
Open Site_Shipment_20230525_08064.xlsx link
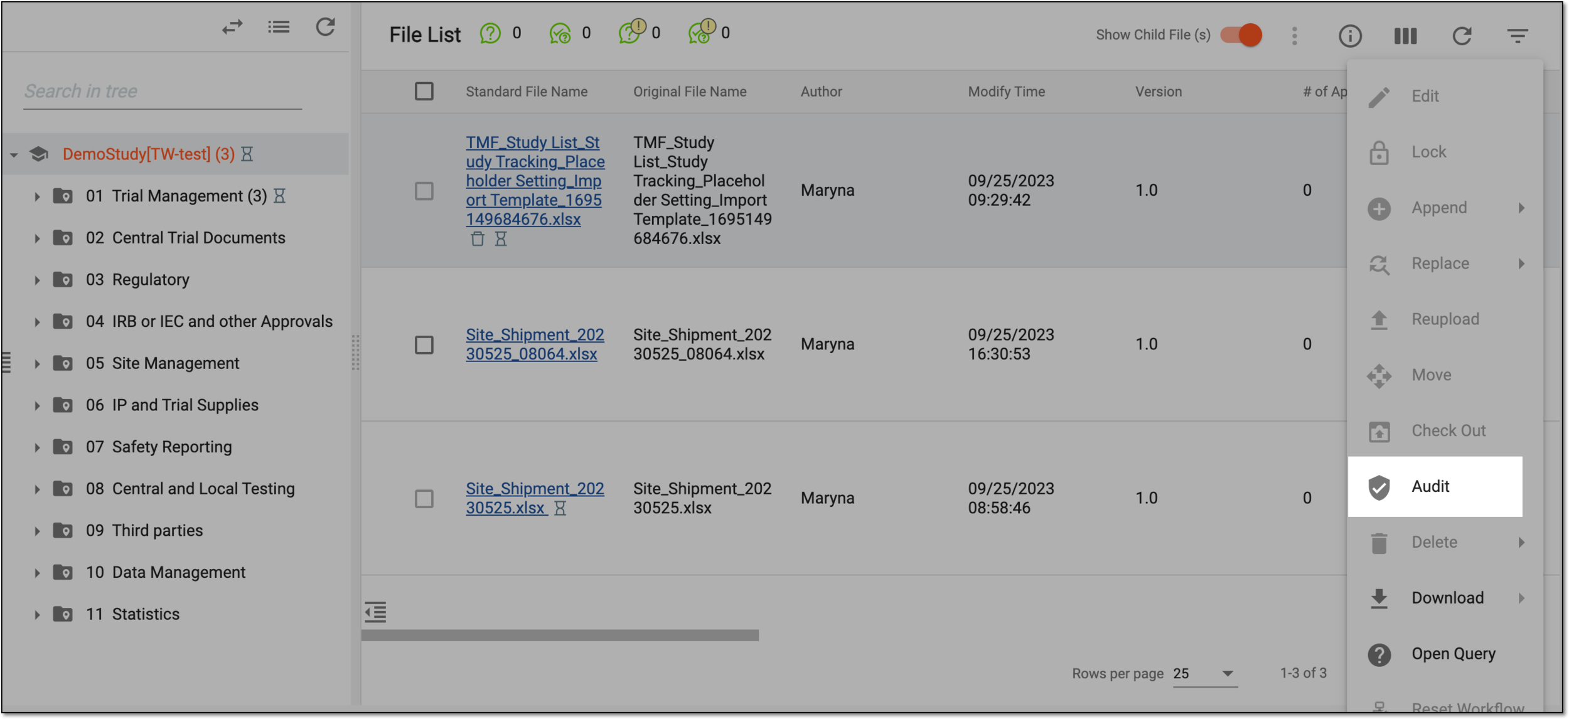point(535,344)
